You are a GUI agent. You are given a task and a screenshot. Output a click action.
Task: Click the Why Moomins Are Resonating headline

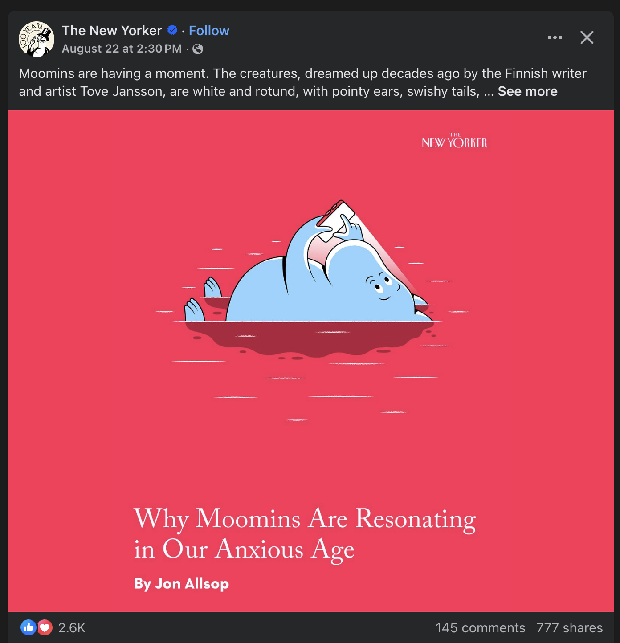pyautogui.click(x=305, y=534)
